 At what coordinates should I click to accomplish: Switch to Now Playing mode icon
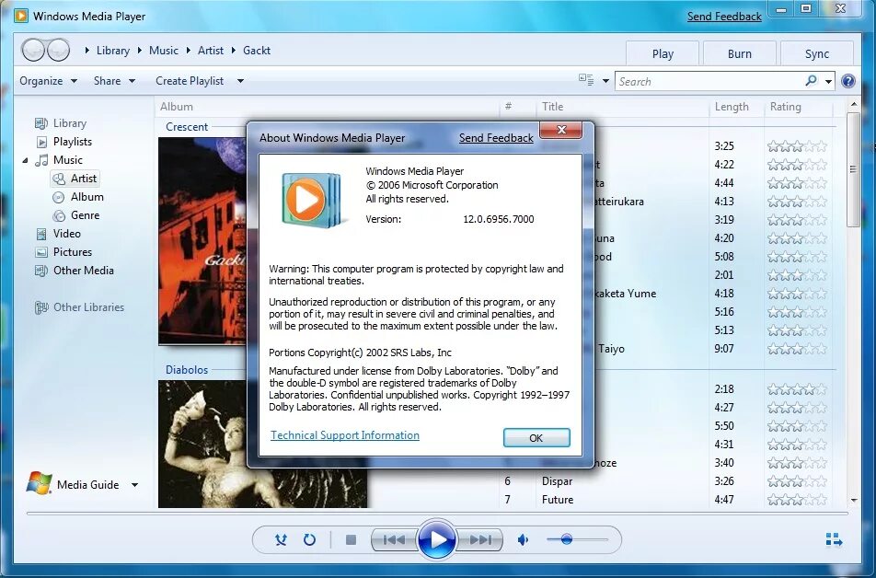coord(834,539)
